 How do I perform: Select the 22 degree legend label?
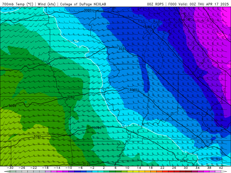tap(162, 168)
